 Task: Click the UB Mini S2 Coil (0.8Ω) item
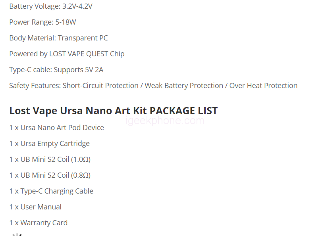tap(56, 175)
